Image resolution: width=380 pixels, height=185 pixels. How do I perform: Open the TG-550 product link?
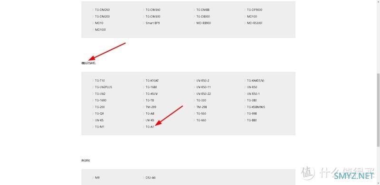coord(201,113)
